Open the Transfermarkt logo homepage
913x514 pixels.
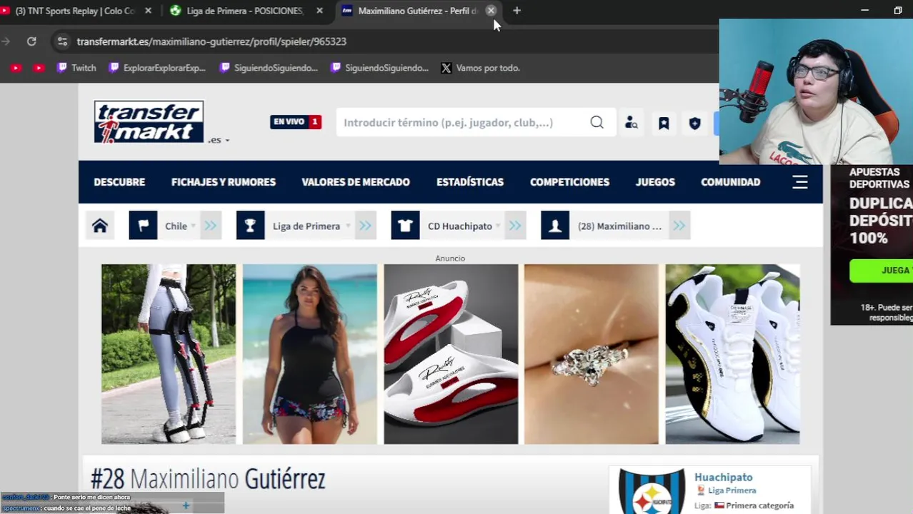(x=149, y=121)
